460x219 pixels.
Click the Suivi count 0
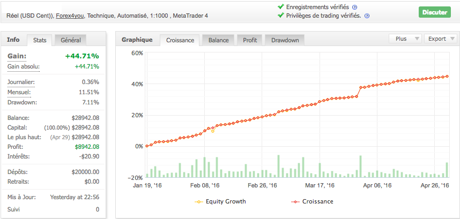point(98,209)
